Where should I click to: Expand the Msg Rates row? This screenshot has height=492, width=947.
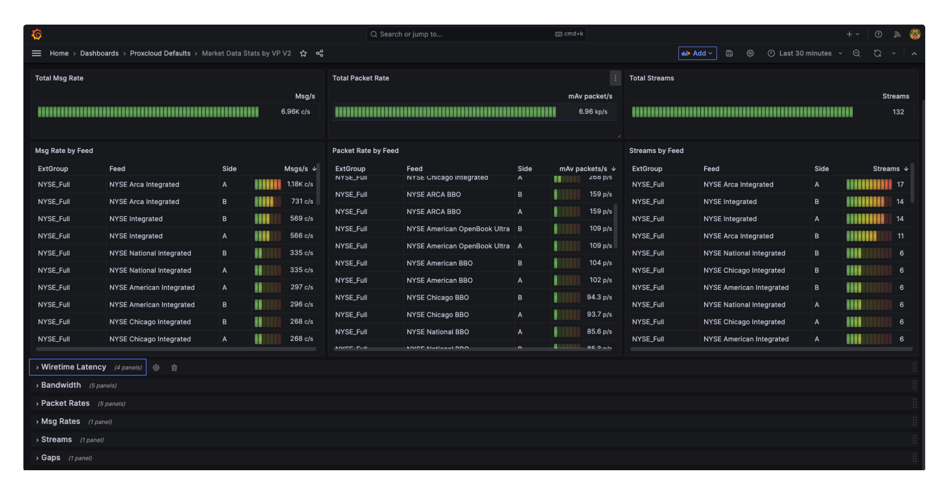tap(60, 421)
